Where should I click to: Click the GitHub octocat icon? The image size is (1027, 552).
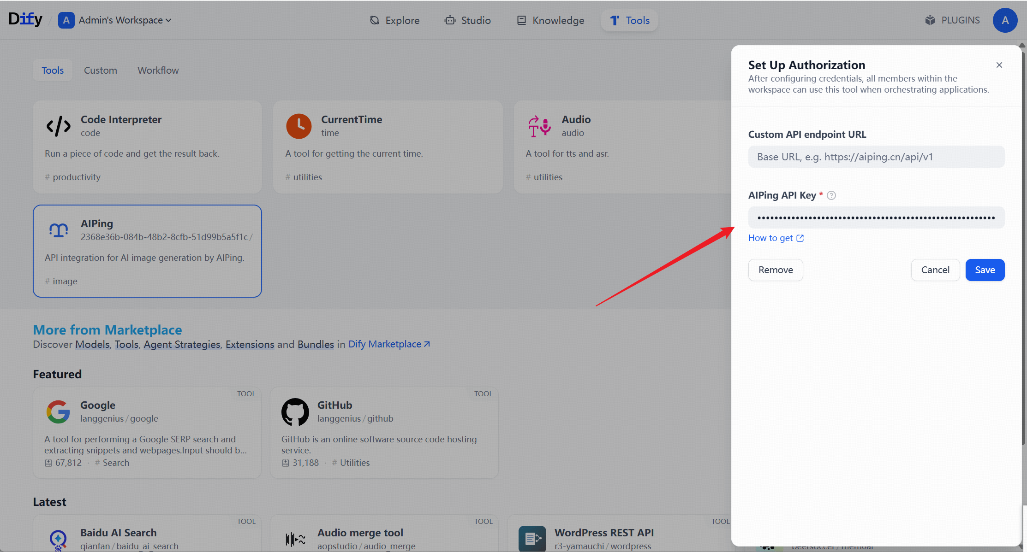[x=295, y=411]
